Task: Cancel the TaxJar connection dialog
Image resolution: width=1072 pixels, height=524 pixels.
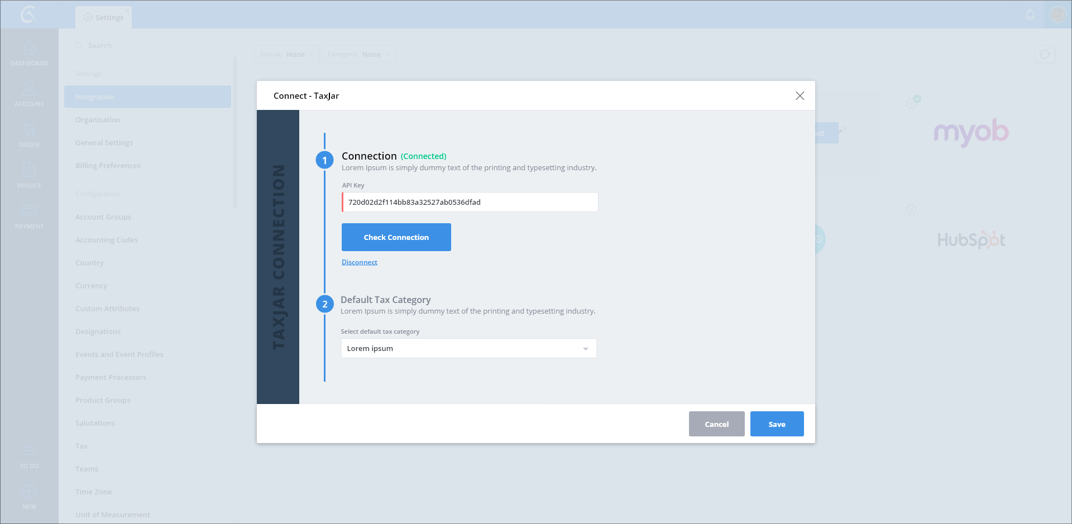Action: pos(716,424)
